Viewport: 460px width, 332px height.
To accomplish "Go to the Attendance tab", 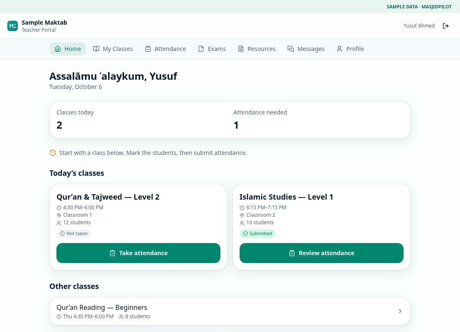I will point(166,49).
